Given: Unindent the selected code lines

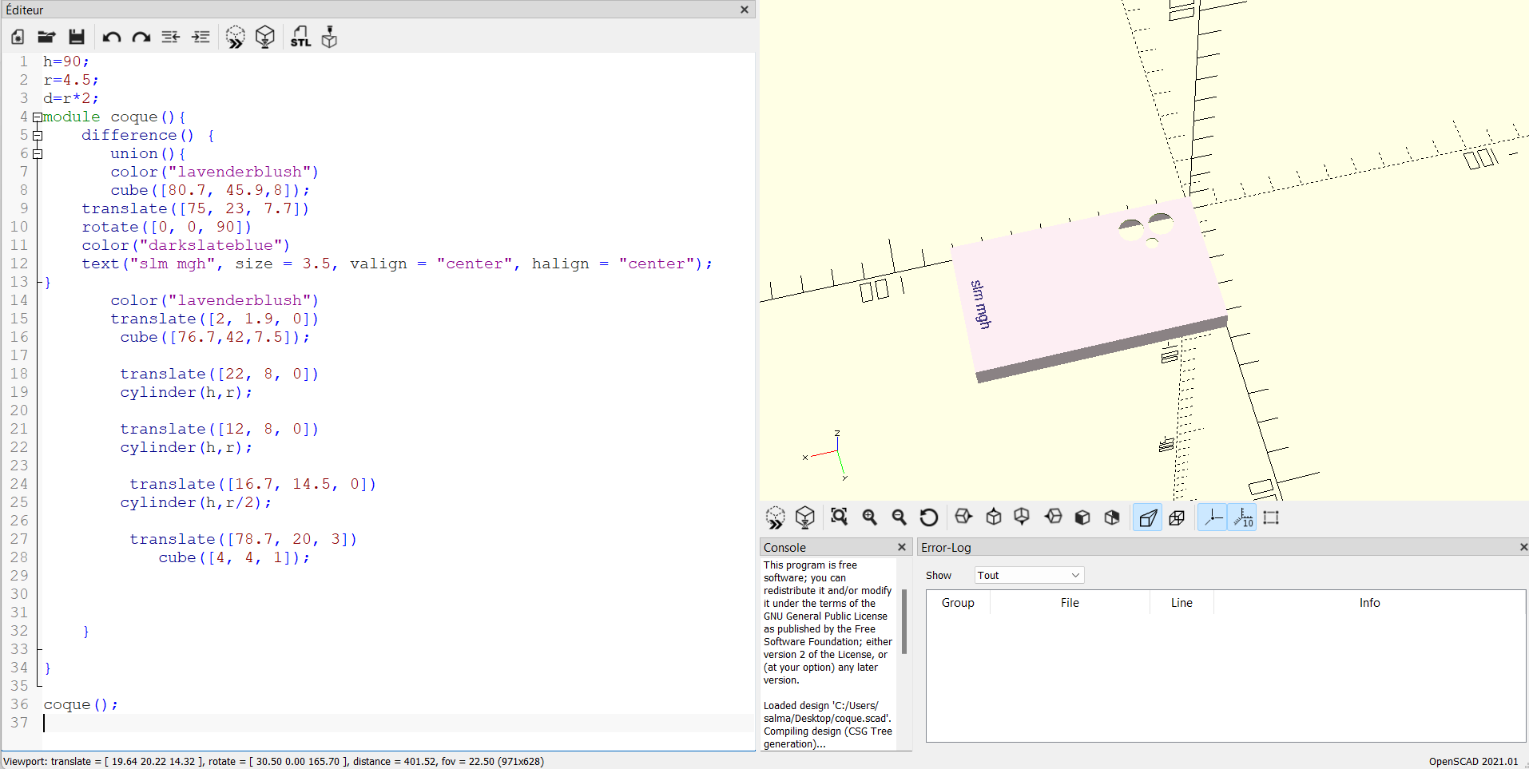Looking at the screenshot, I should tap(171, 37).
